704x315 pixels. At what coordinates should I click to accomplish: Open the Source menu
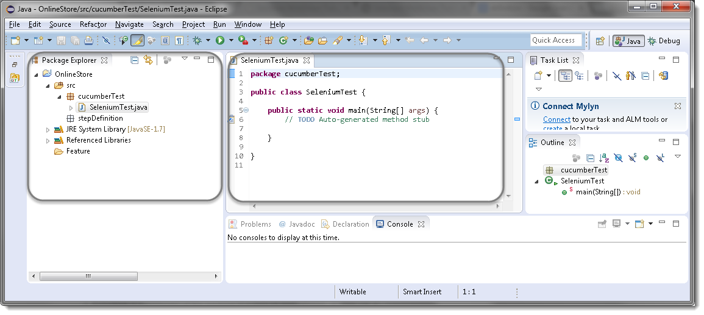coord(60,24)
